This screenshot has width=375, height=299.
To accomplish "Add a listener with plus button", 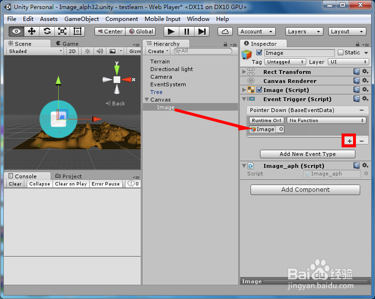I will [x=349, y=141].
